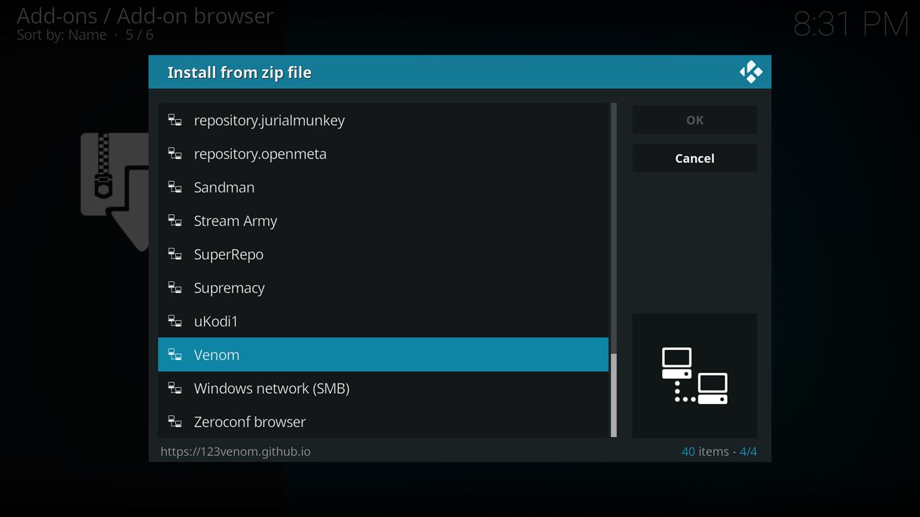Open the Supremacy source entry
The height and width of the screenshot is (517, 920).
229,288
